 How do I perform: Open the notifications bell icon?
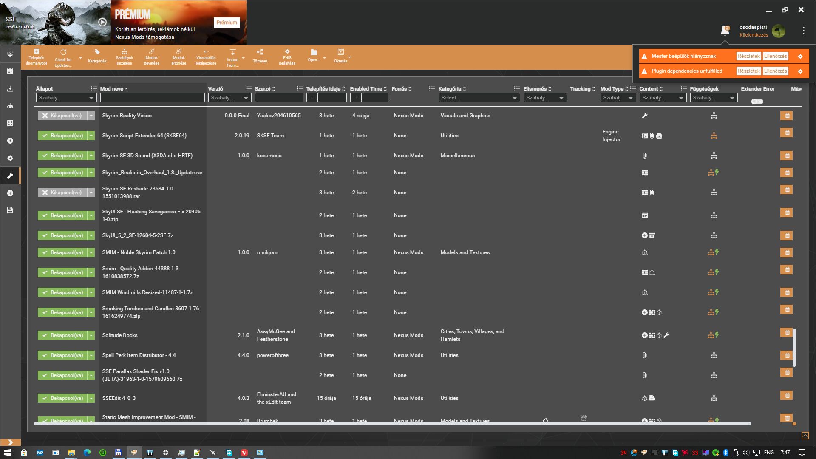[x=725, y=30]
